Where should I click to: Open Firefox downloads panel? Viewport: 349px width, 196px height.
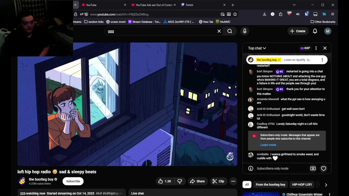click(x=264, y=14)
